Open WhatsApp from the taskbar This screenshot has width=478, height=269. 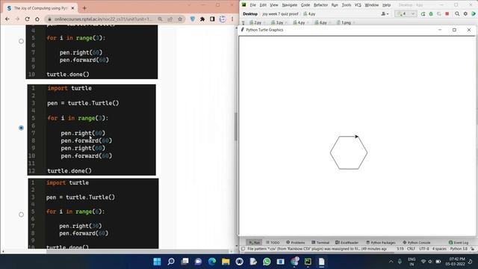pos(267,262)
